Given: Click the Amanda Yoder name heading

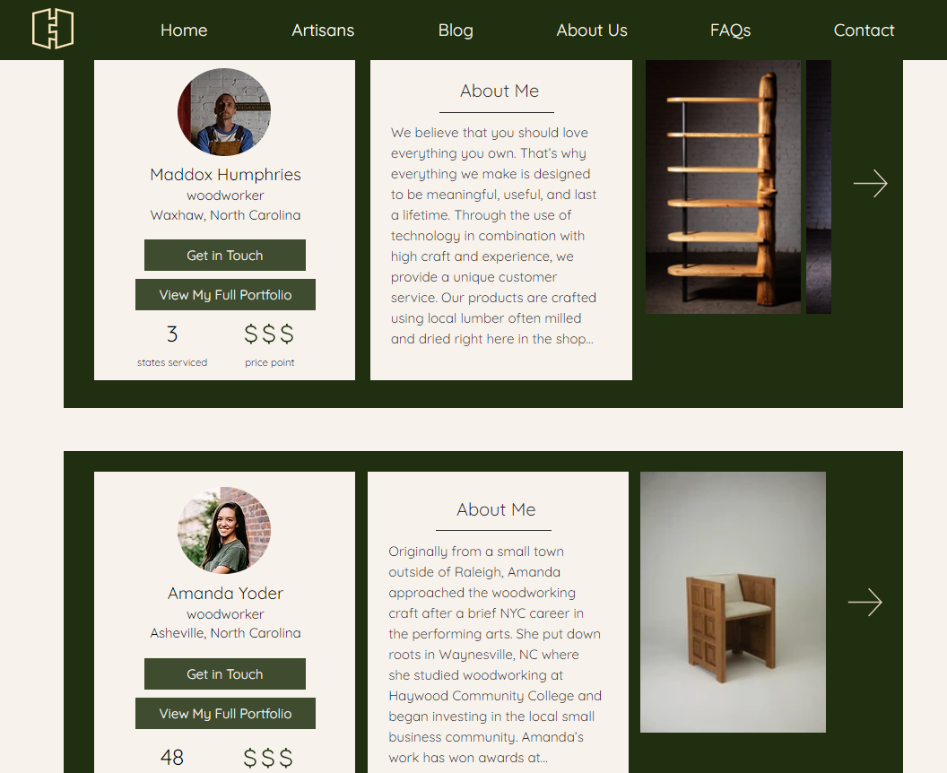Looking at the screenshot, I should [225, 593].
